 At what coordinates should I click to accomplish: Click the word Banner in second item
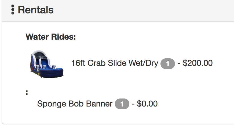tap(99, 104)
